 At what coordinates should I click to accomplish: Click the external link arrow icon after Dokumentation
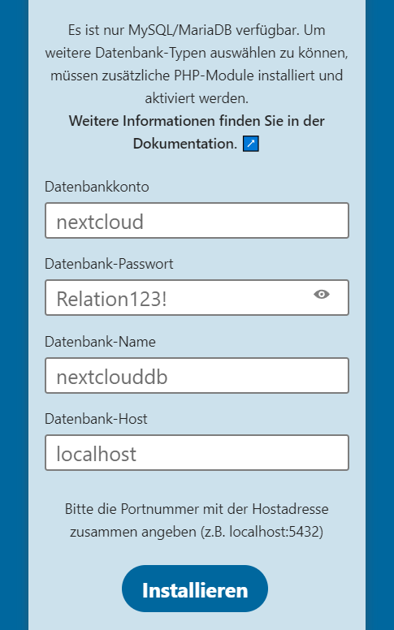[251, 144]
